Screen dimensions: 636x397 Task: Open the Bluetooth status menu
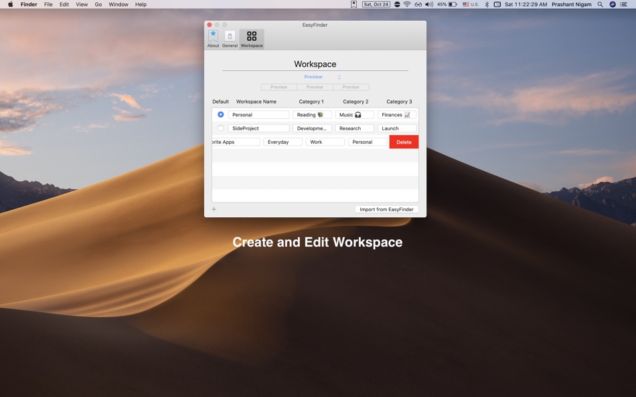(x=487, y=5)
